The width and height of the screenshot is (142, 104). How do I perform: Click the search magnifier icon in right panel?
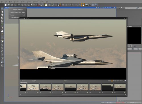click(x=137, y=8)
